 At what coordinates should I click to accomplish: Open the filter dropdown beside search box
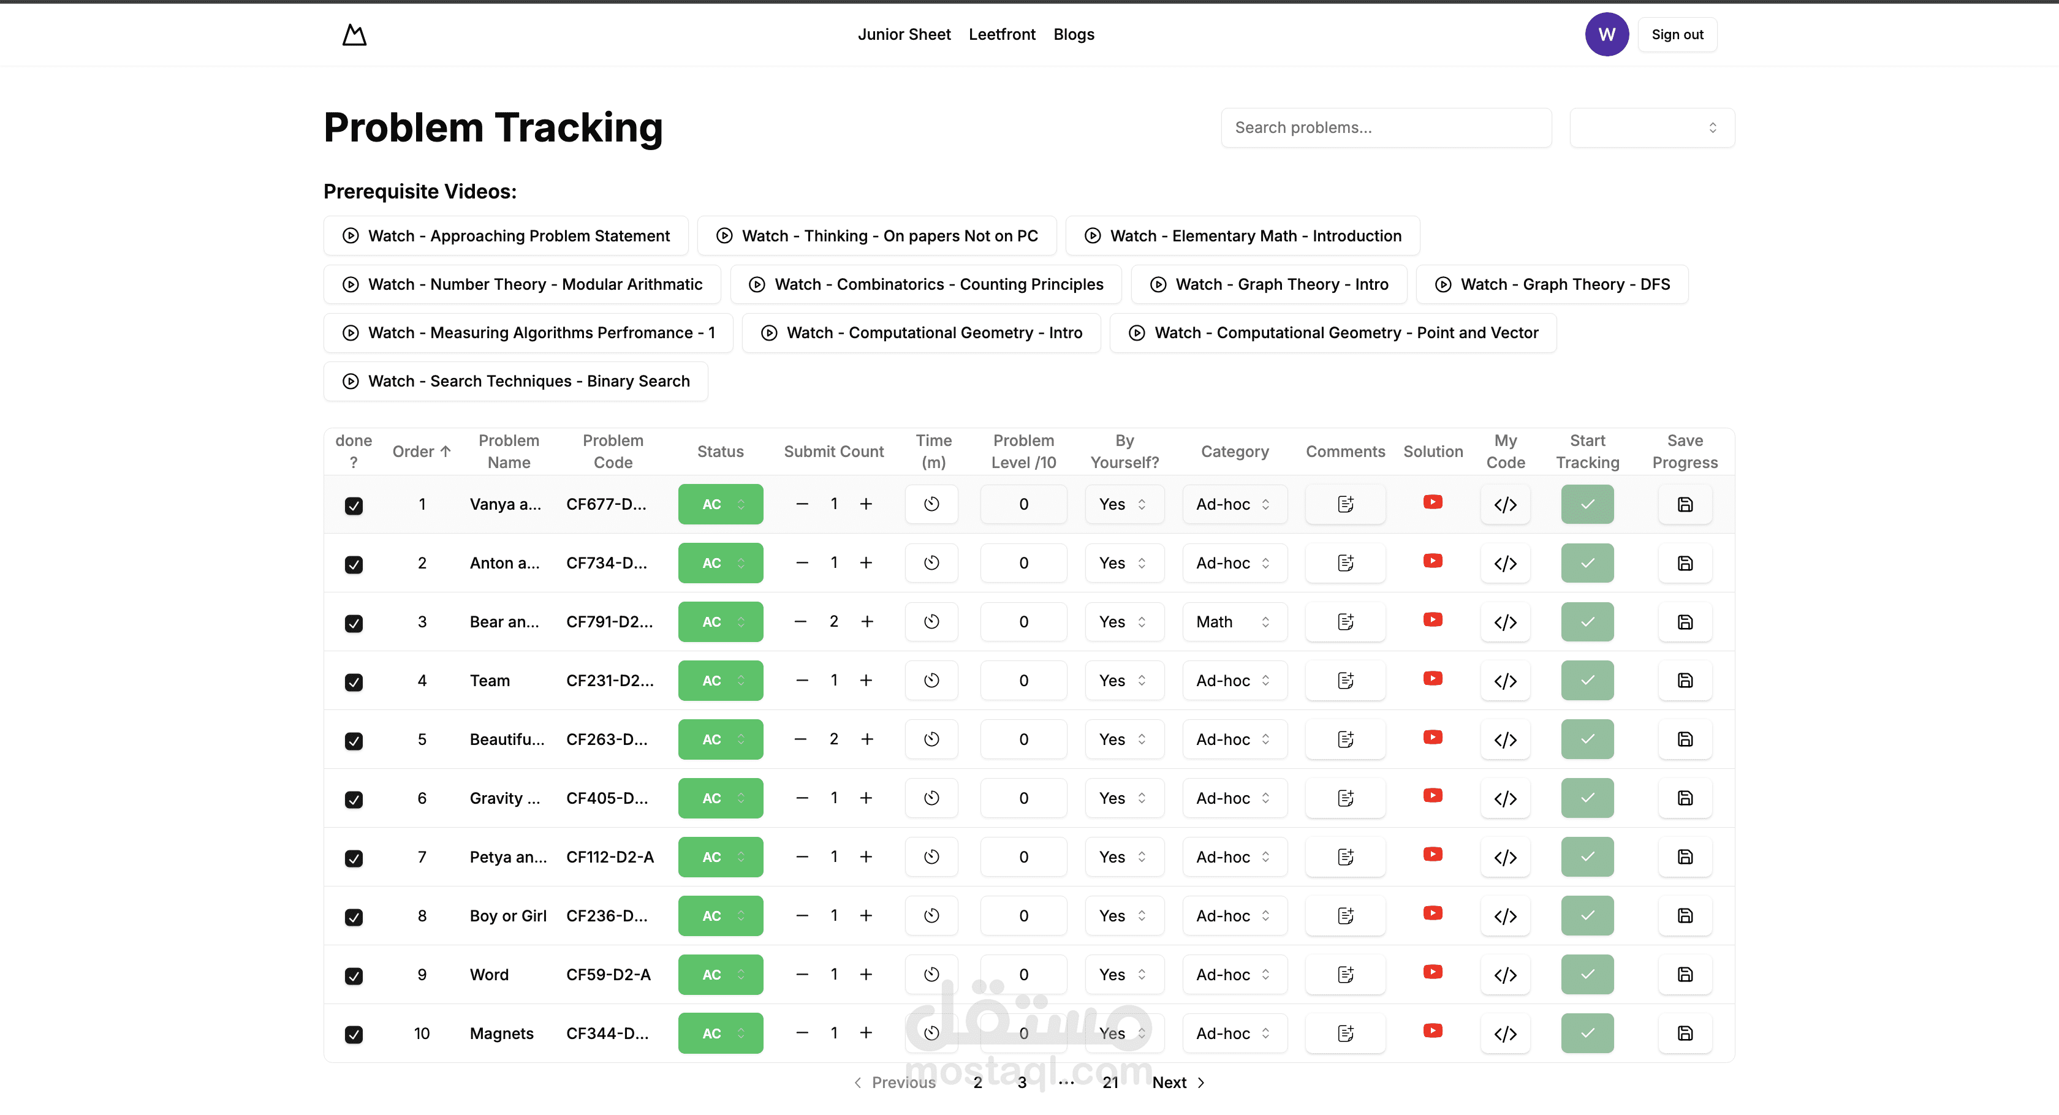[x=1651, y=128]
